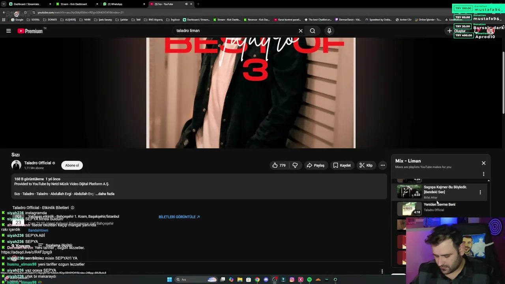This screenshot has height=284, width=505.
Task: Click the verified badge beside Taladro Official
Action: (54, 163)
